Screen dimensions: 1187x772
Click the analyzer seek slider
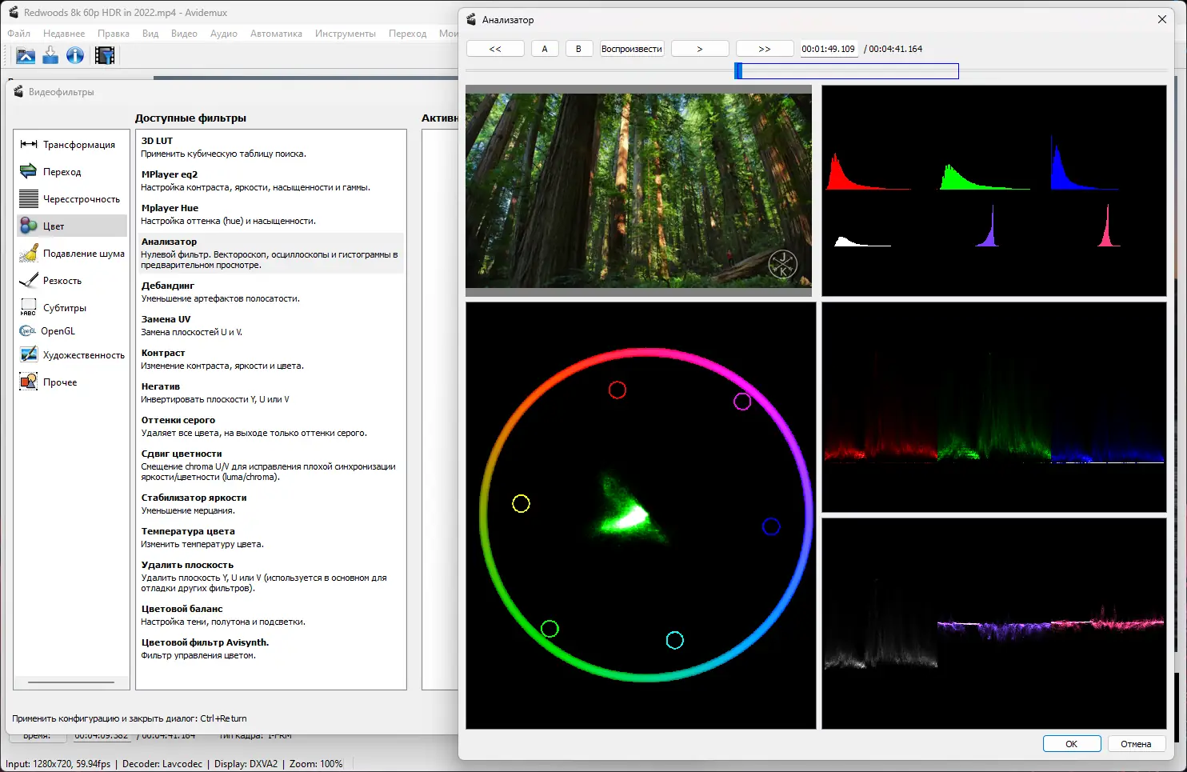pos(846,71)
